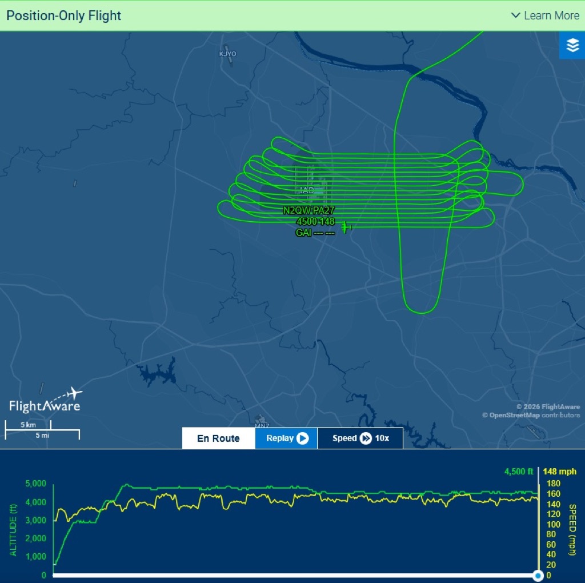Viewport: 585px width, 583px height.
Task: Click the MNZ airport marker
Action: point(262,425)
